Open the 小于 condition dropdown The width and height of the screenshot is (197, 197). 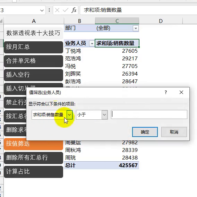[x=104, y=114]
